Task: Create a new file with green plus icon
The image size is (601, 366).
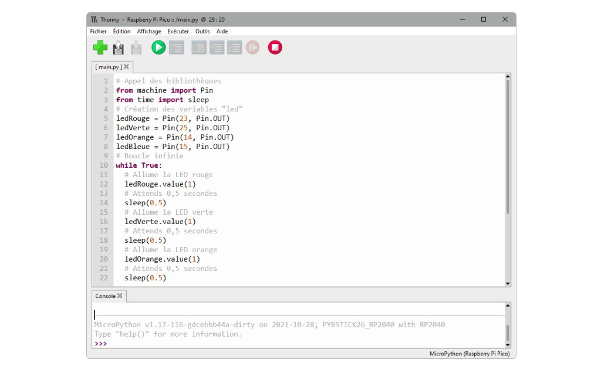Action: coord(100,48)
